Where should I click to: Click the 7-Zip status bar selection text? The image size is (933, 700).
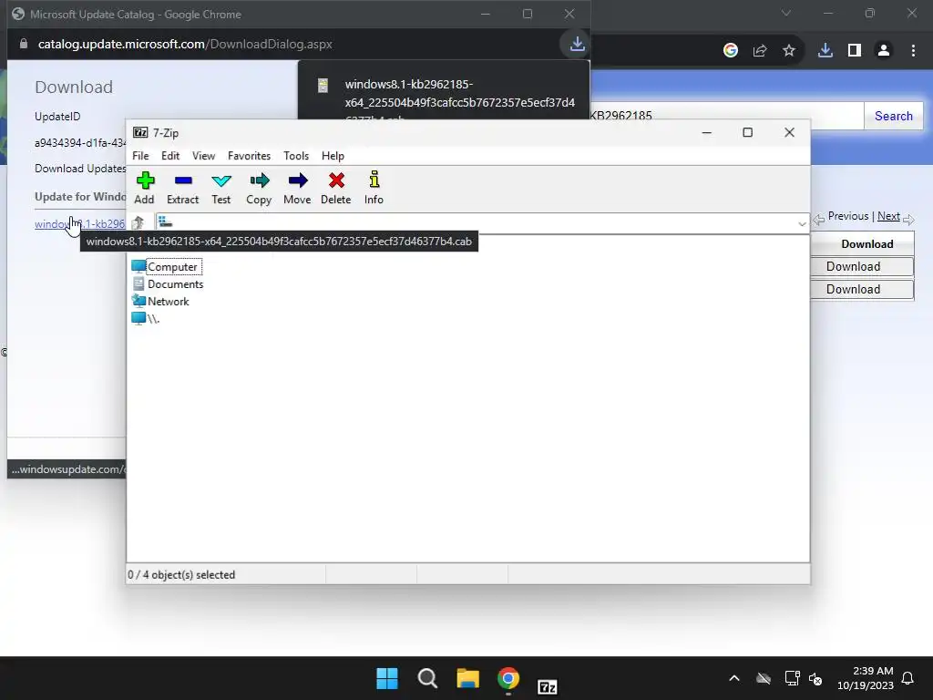tap(181, 575)
